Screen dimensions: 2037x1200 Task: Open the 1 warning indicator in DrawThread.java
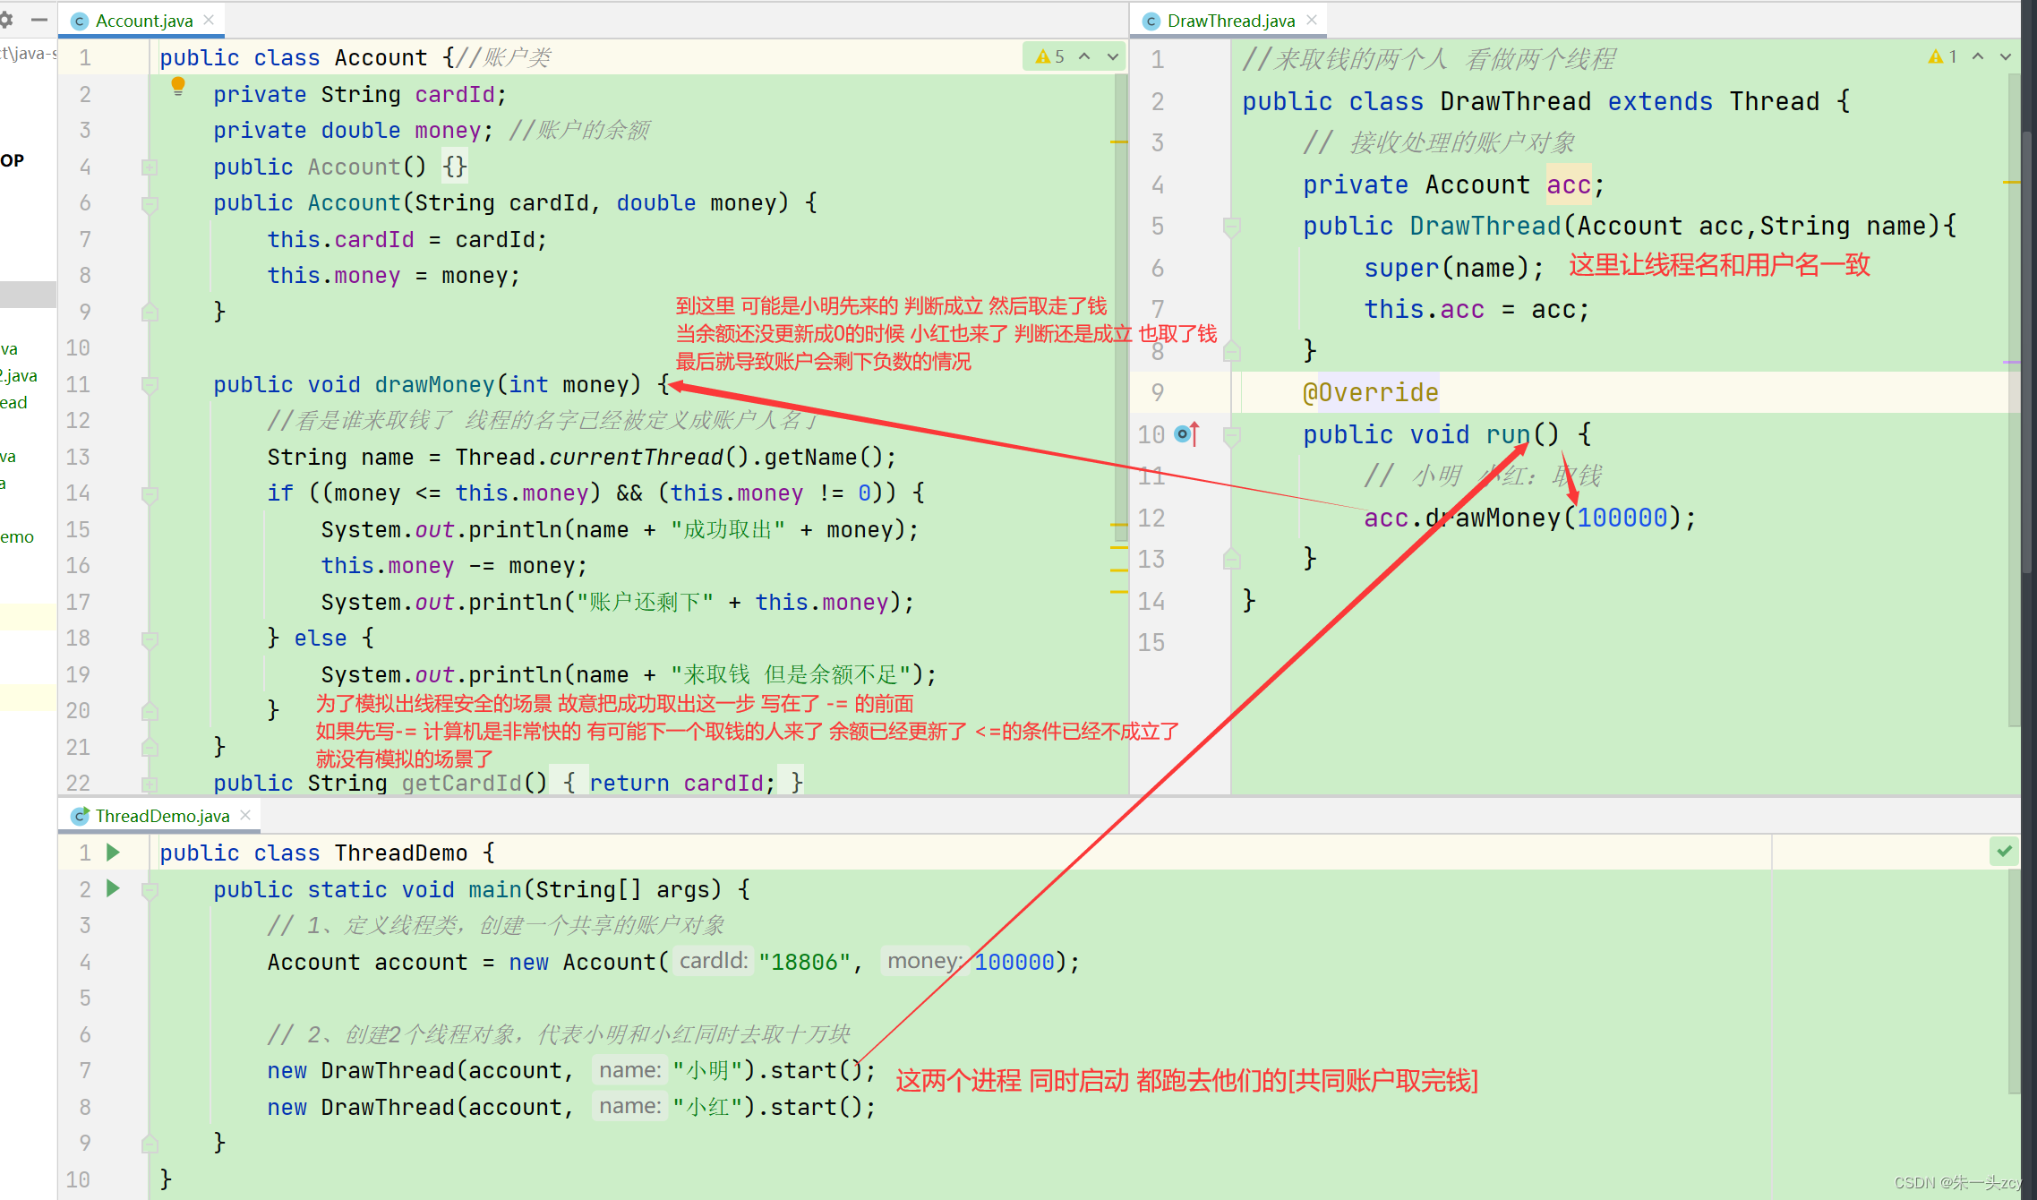[x=1943, y=56]
